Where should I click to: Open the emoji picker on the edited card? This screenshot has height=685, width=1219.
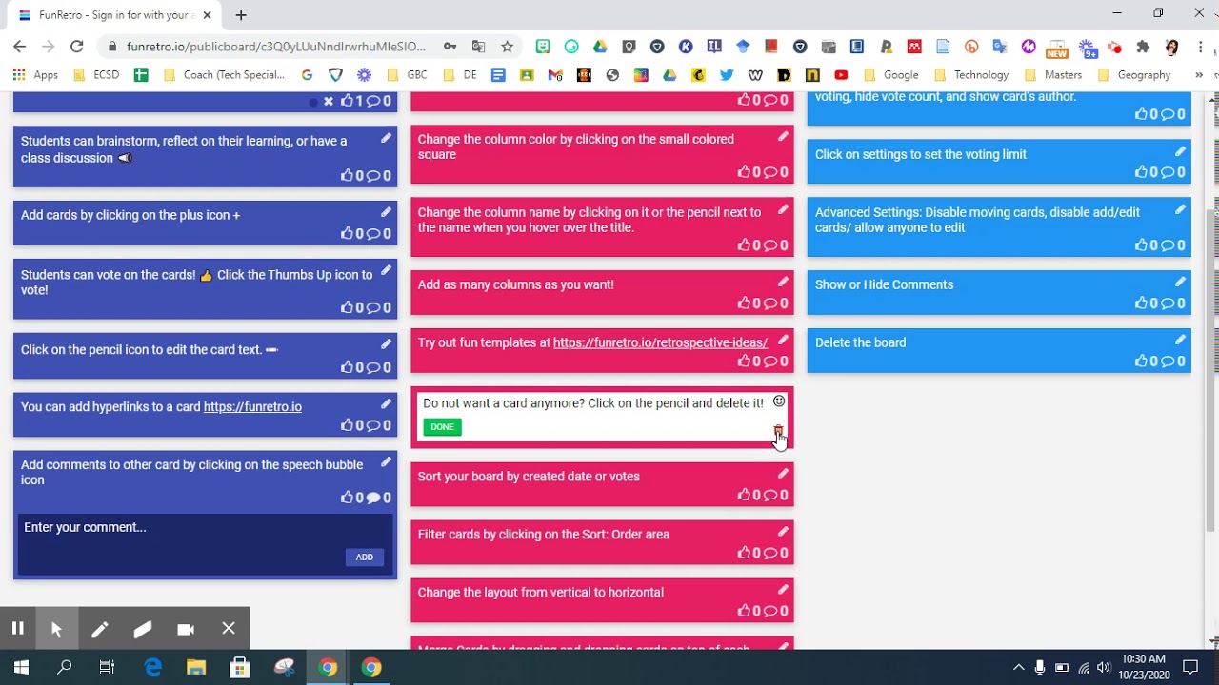(x=779, y=401)
